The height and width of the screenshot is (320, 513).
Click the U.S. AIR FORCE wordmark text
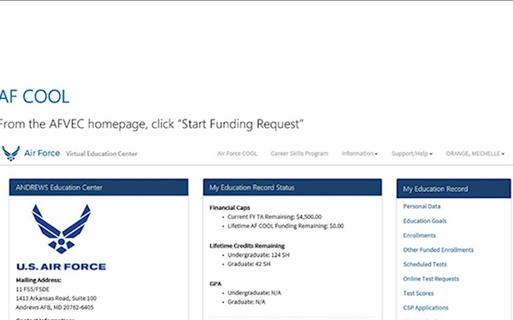click(62, 267)
